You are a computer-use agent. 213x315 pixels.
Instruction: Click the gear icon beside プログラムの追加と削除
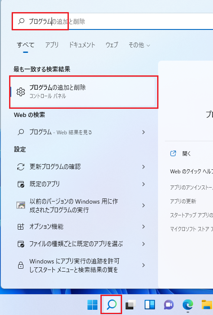[x=21, y=92]
